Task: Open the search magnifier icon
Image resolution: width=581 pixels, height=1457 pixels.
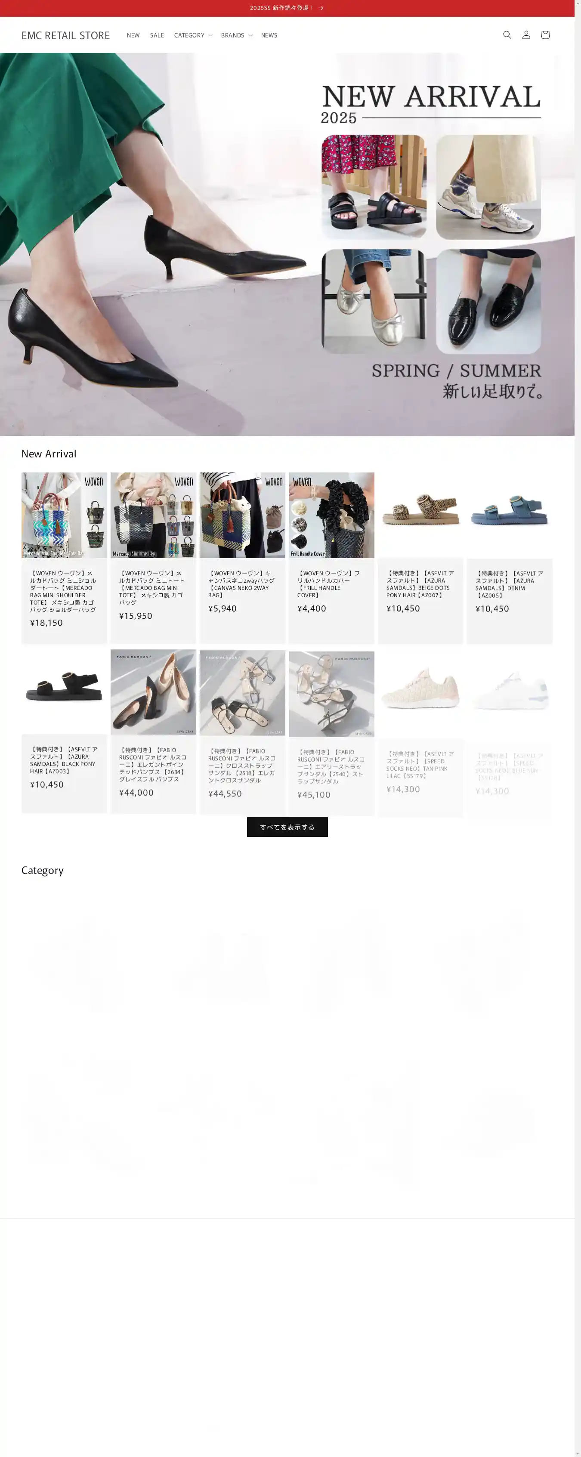Action: coord(507,35)
